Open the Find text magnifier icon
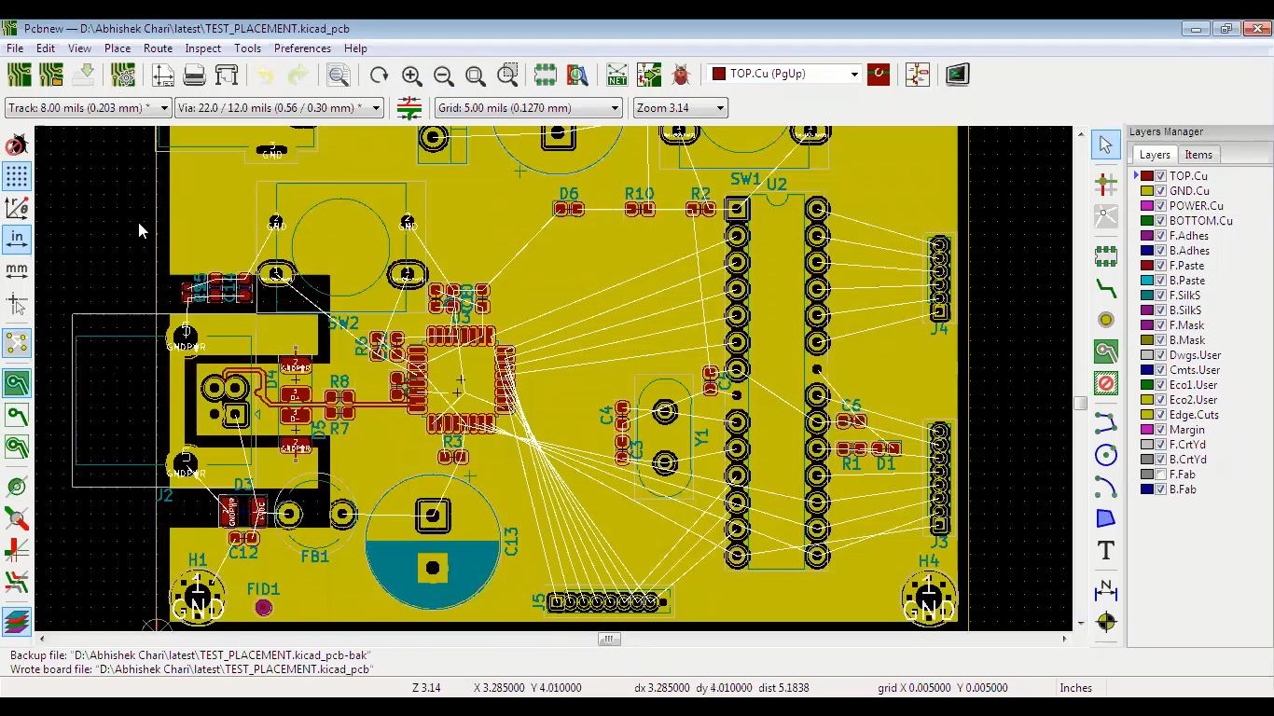This screenshot has height=716, width=1274. point(339,75)
